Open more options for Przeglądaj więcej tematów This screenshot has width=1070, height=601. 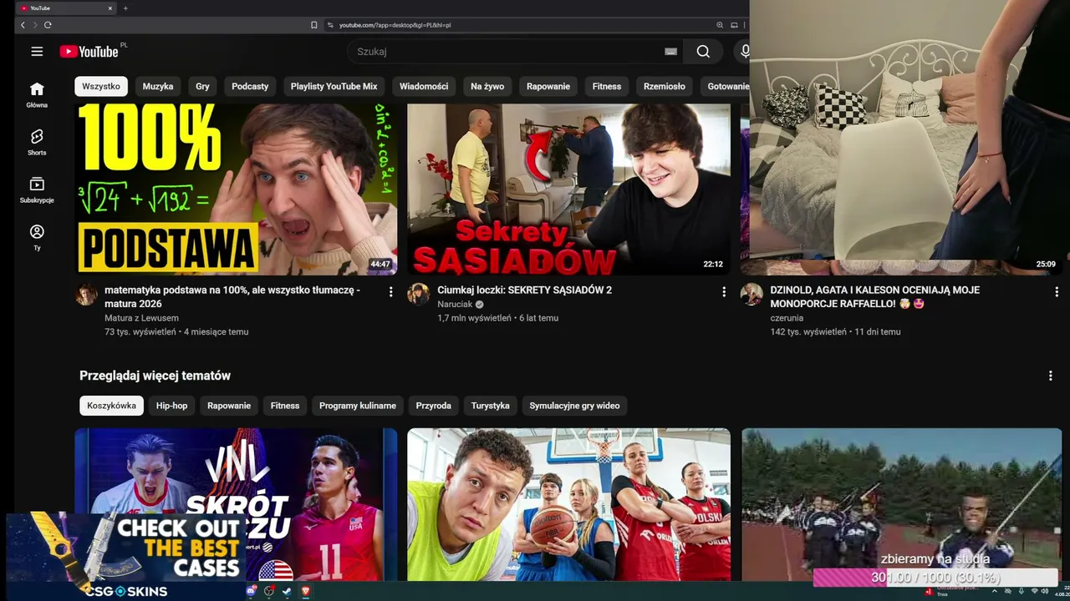[x=1051, y=376]
